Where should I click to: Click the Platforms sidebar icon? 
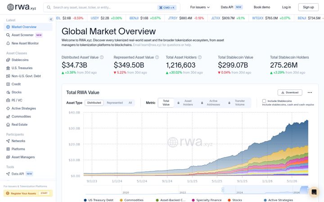click(x=8, y=149)
